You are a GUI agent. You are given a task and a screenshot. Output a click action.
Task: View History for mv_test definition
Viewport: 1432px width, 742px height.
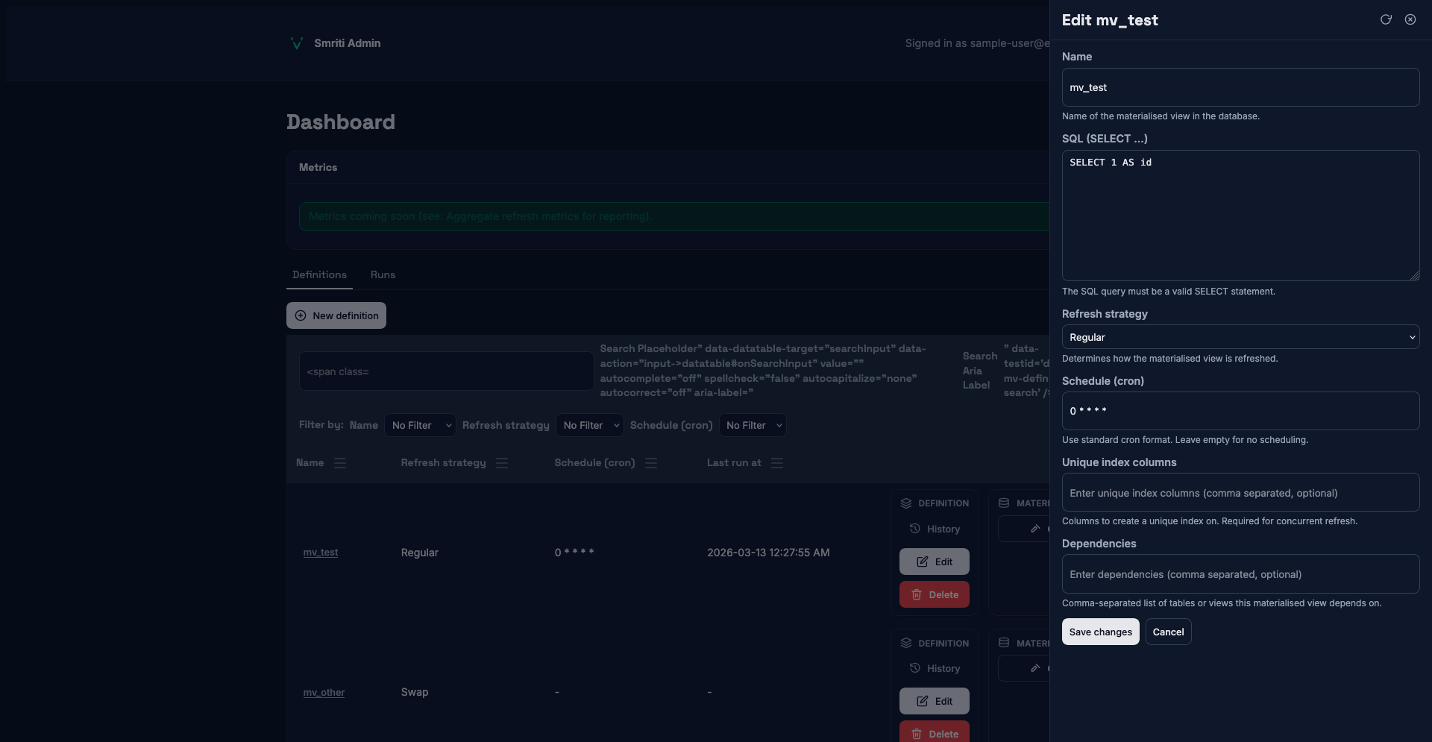(x=935, y=529)
